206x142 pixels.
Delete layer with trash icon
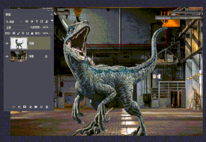tap(47, 107)
